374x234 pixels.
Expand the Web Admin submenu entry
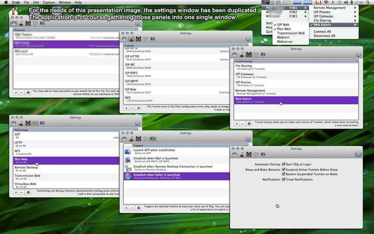click(334, 25)
